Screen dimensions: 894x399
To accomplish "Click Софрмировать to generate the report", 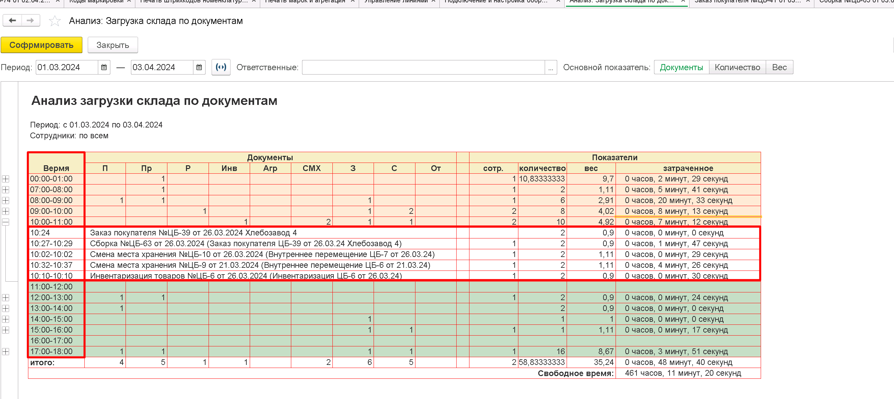I will (41, 45).
